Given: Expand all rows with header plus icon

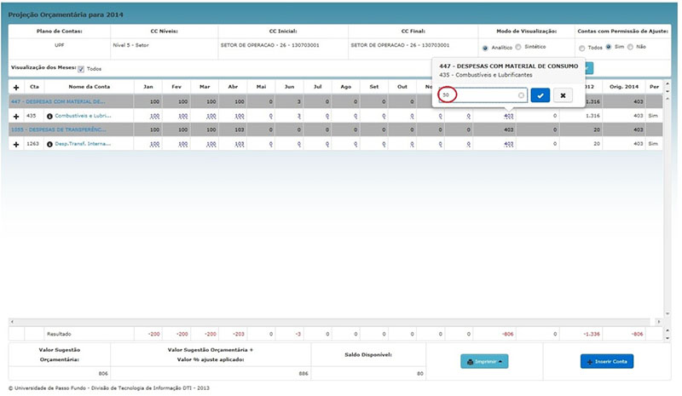Looking at the screenshot, I should (16, 88).
